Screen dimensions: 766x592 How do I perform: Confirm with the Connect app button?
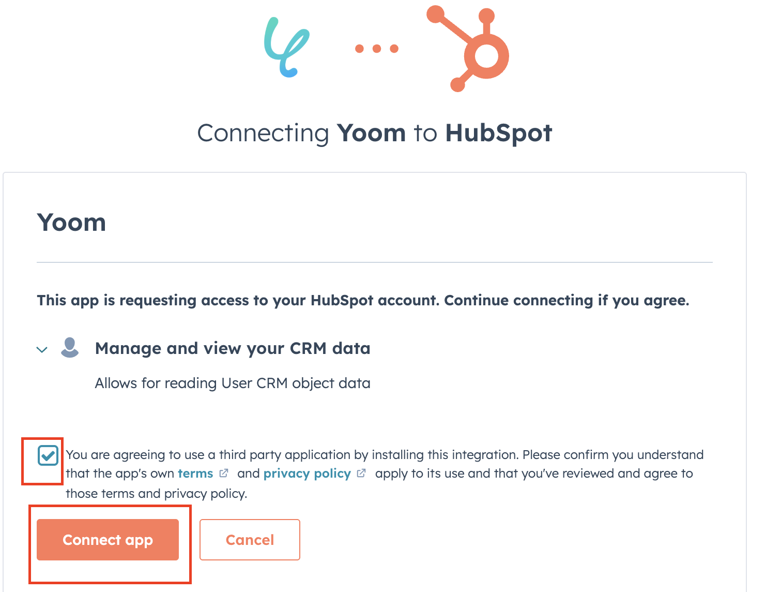108,540
